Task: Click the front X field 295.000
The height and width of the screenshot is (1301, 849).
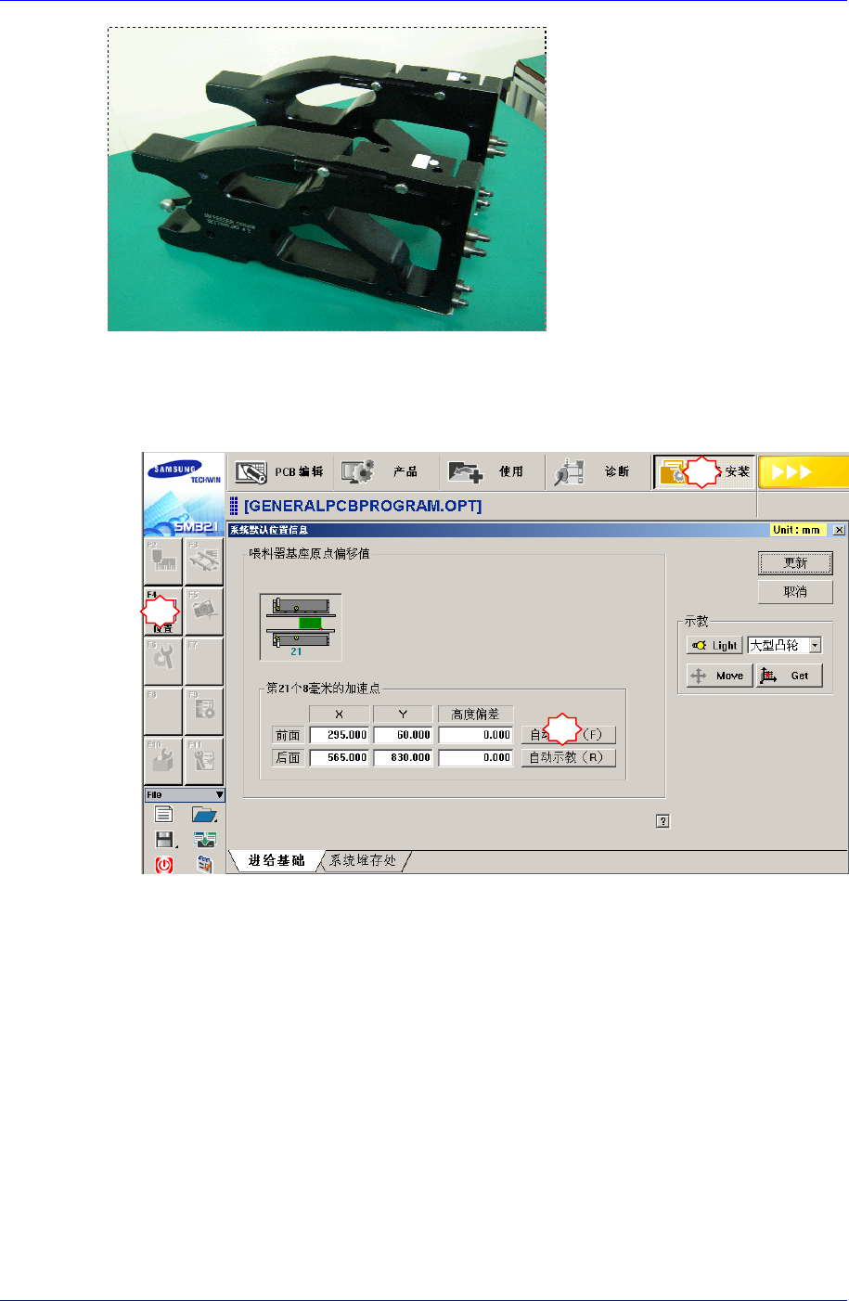Action: click(x=340, y=735)
